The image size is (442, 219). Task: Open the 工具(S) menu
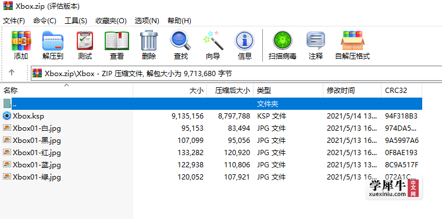[x=76, y=21]
